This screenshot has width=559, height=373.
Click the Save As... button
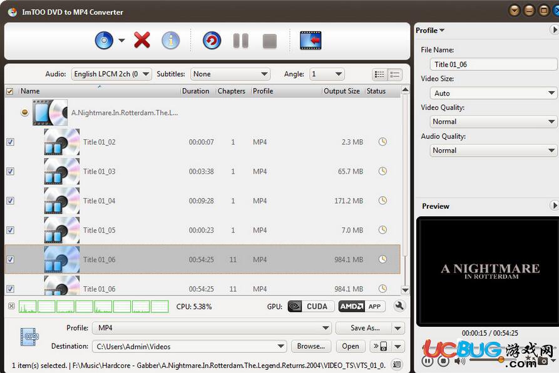pyautogui.click(x=364, y=328)
